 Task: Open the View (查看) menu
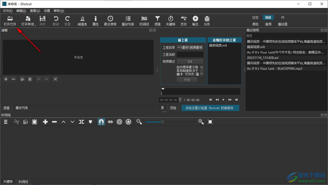click(35, 11)
